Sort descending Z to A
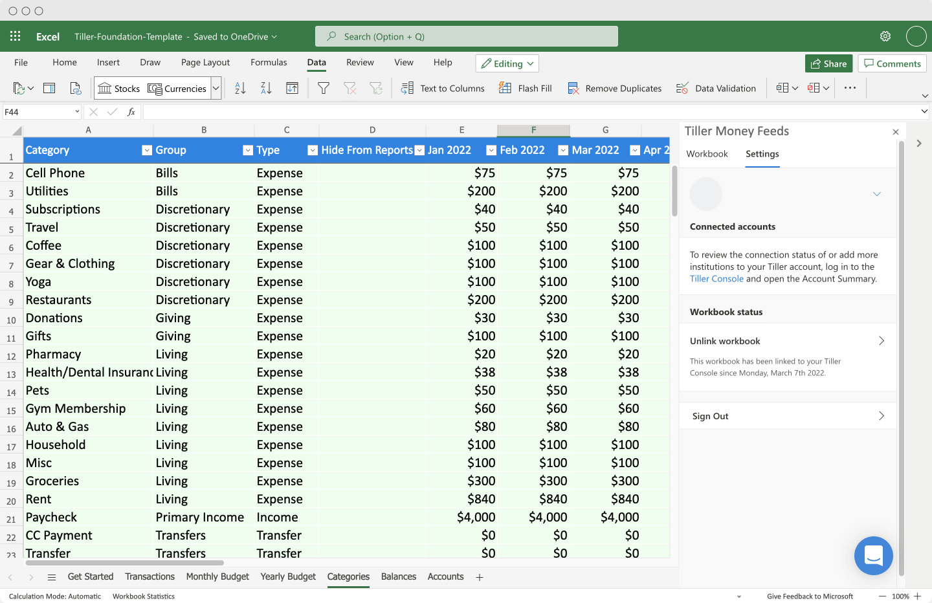Screen dimensions: 932x603 [266, 89]
